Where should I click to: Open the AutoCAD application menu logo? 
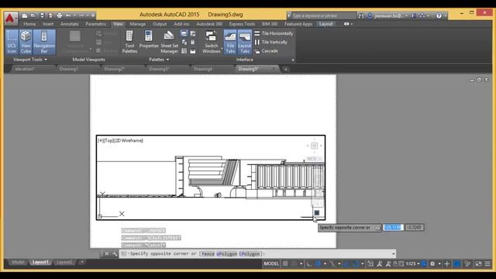10,19
